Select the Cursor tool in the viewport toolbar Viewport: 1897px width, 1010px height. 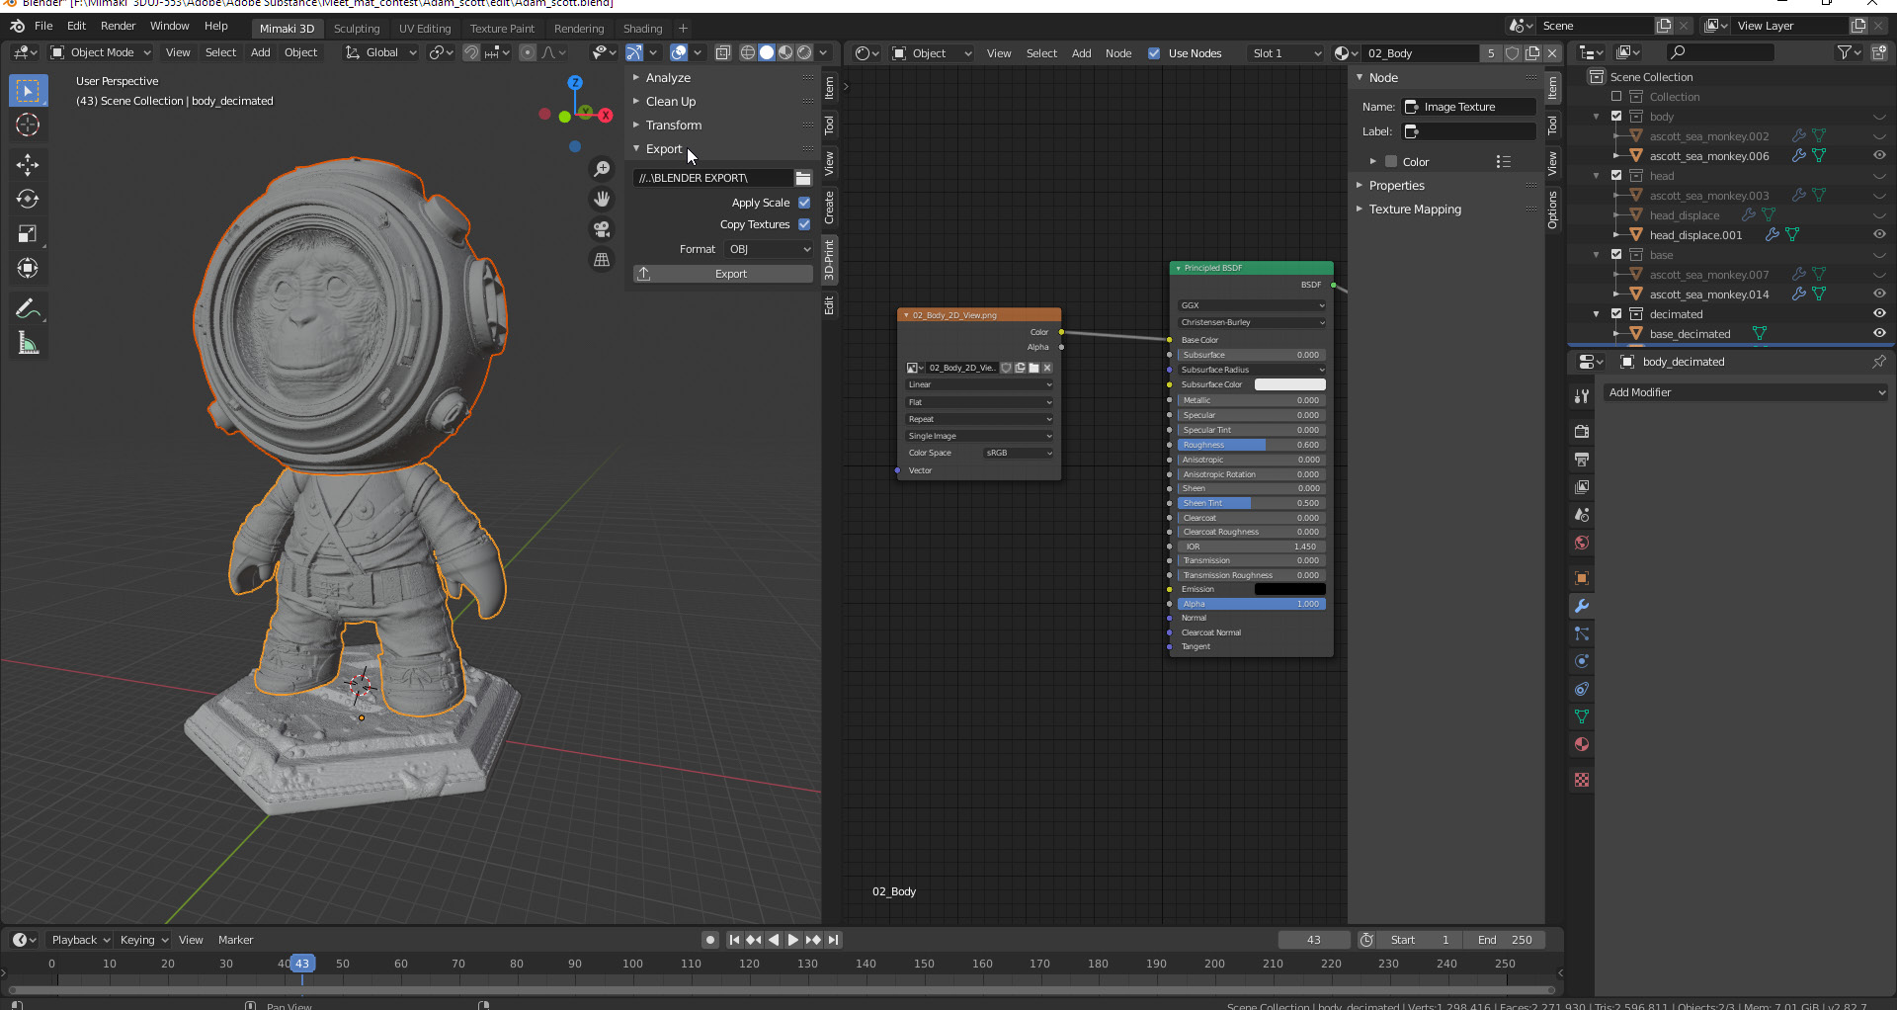[x=28, y=126]
